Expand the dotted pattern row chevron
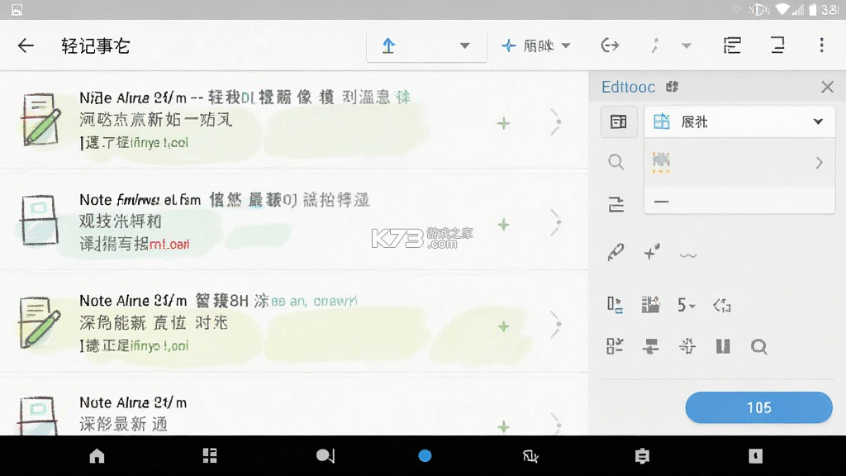The image size is (846, 476). pos(819,163)
